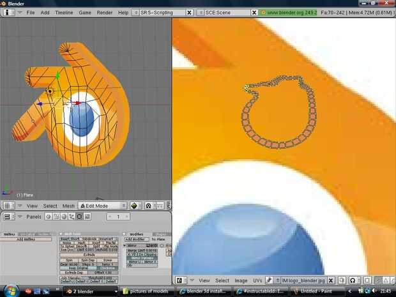Select the Scene context icon in Panels header
This screenshot has width=396, height=297.
point(87,217)
